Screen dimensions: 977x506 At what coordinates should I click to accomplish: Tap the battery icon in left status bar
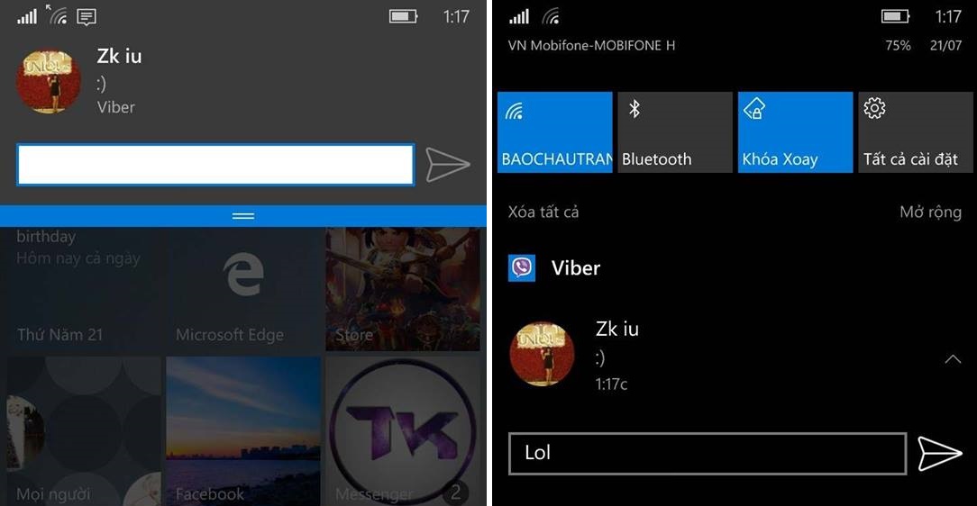coord(403,16)
